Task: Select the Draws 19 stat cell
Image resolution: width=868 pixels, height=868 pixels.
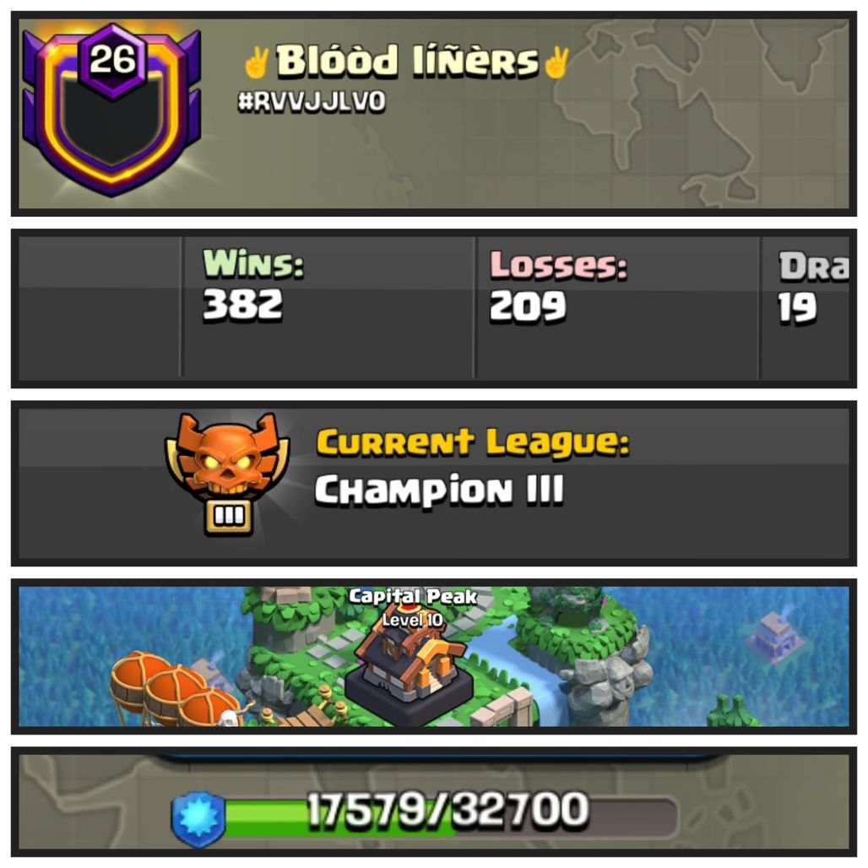Action: tap(806, 307)
